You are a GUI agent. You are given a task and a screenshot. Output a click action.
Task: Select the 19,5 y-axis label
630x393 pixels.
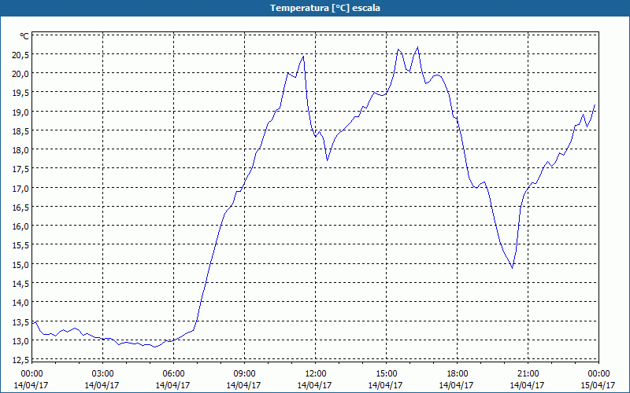tap(20, 94)
